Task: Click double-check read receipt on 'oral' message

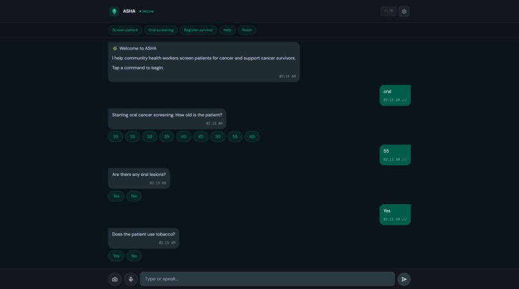Action: (x=404, y=100)
